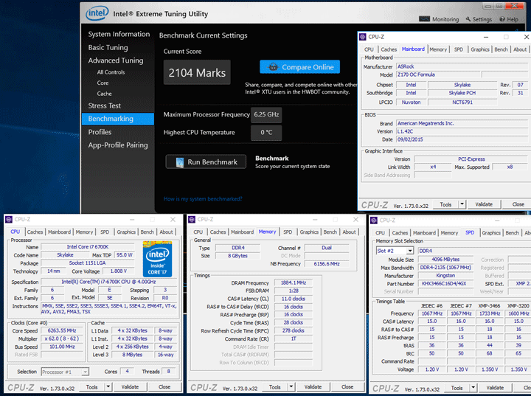Expand Tools dropdown arrow in CPU-Z SPD window
The width and height of the screenshot is (531, 396).
(473, 388)
